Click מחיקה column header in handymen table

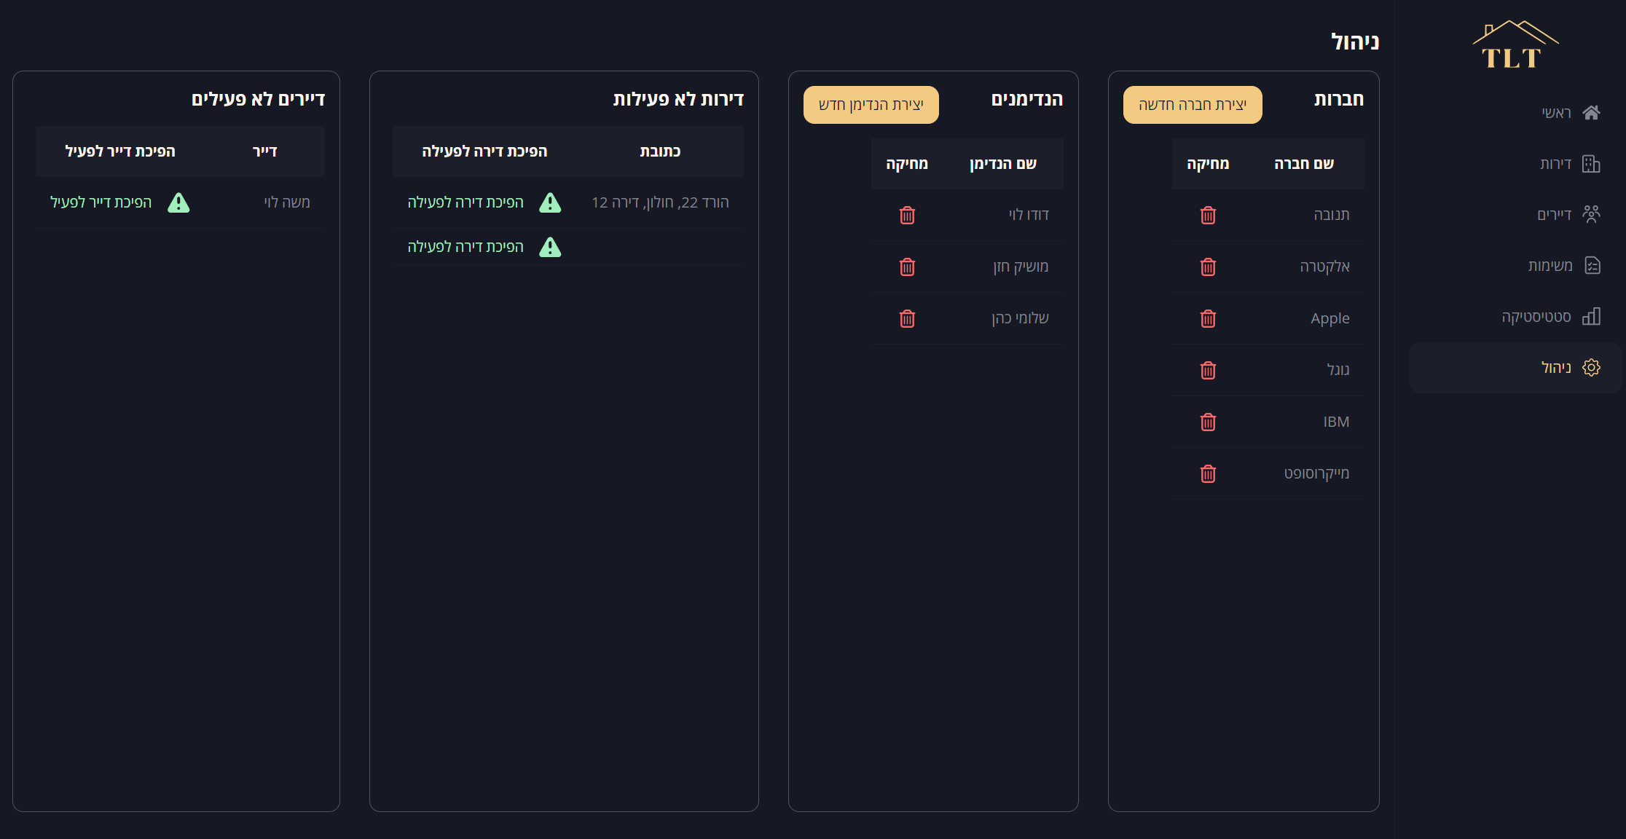(907, 164)
